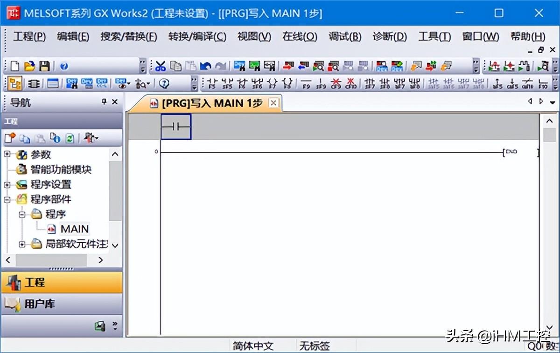Click the navigation tree scroll right arrow

pyautogui.click(x=101, y=260)
